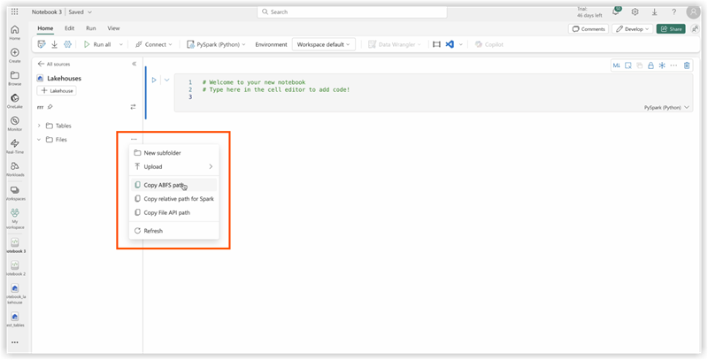The width and height of the screenshot is (708, 360).
Task: Choose Copy File API path
Action: pos(166,212)
